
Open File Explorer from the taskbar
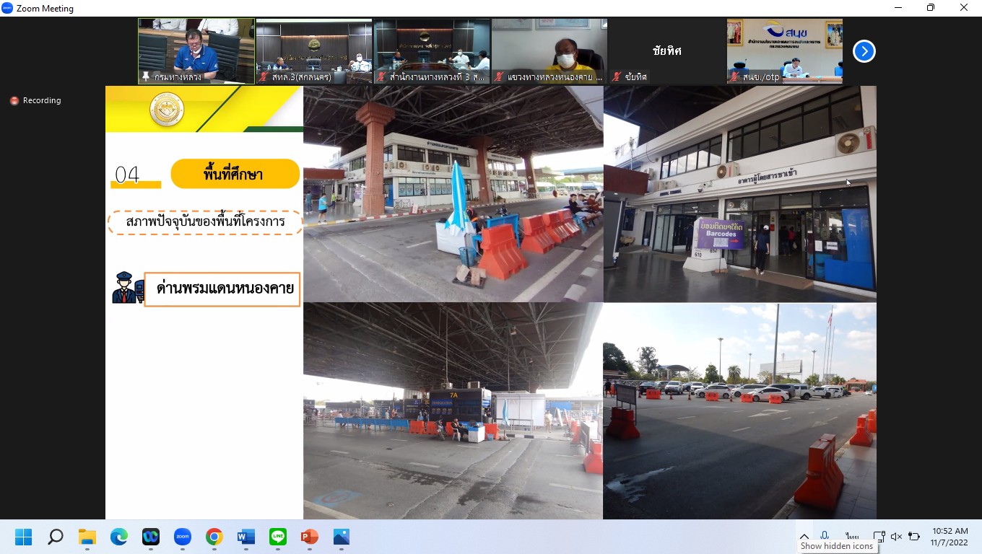(x=87, y=537)
